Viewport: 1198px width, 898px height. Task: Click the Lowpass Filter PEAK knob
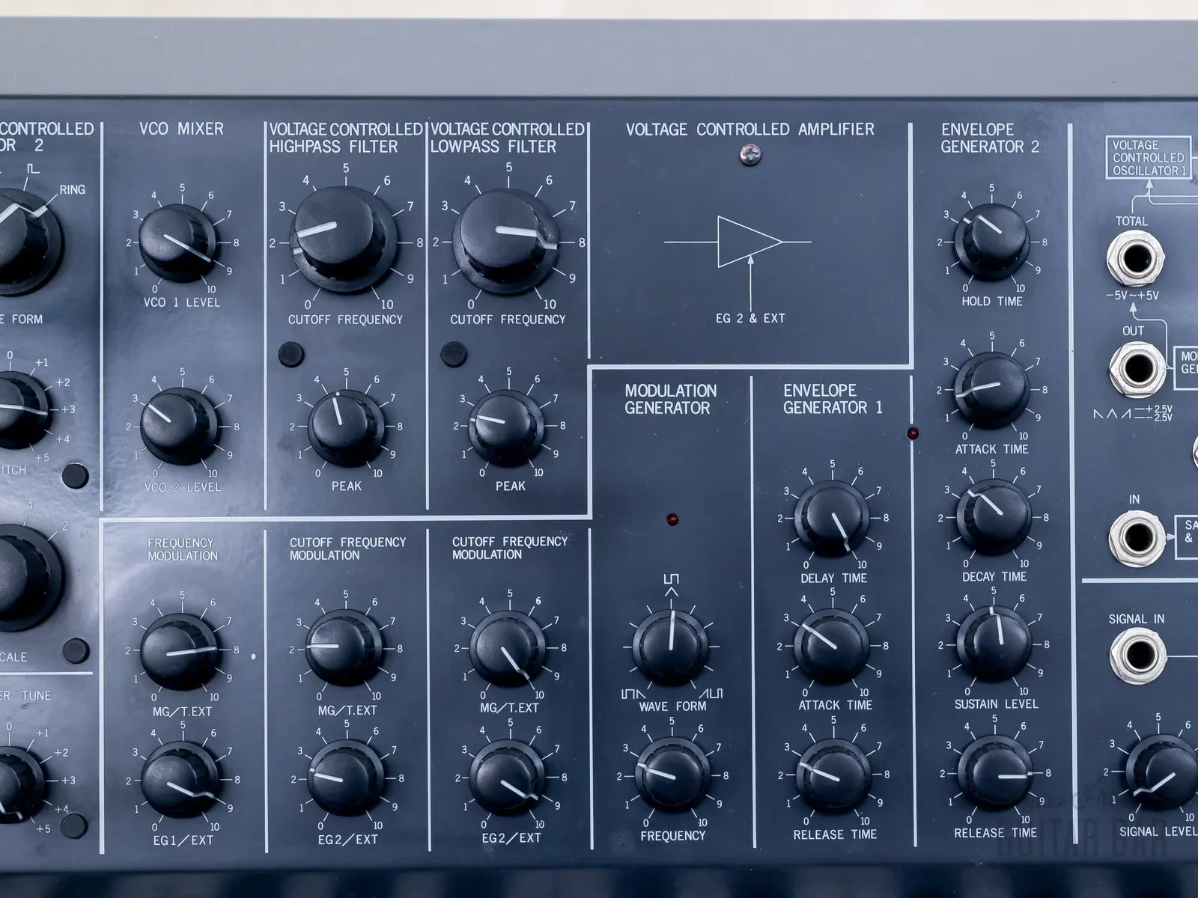(507, 427)
